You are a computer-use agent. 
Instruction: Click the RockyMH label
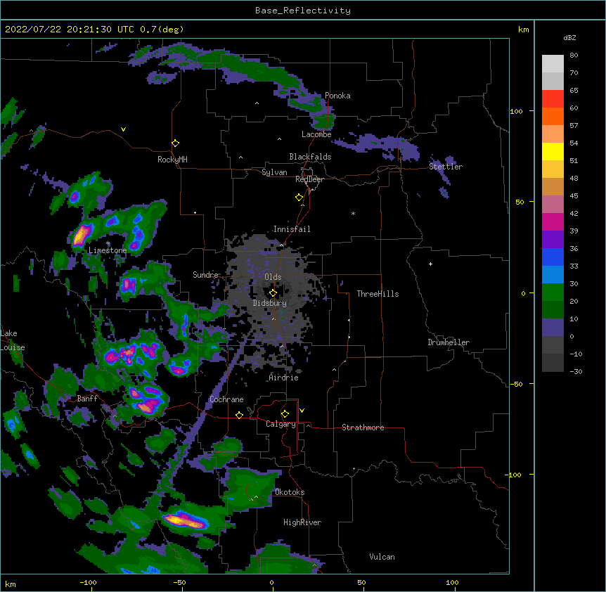(172, 160)
